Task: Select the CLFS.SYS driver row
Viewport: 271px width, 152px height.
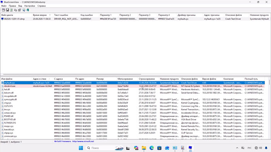Action: click(132, 106)
